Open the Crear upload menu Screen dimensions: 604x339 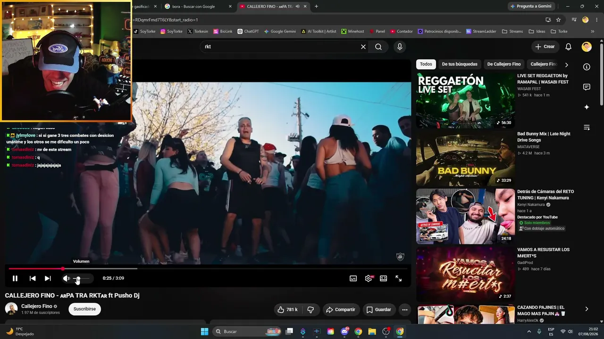pyautogui.click(x=545, y=47)
